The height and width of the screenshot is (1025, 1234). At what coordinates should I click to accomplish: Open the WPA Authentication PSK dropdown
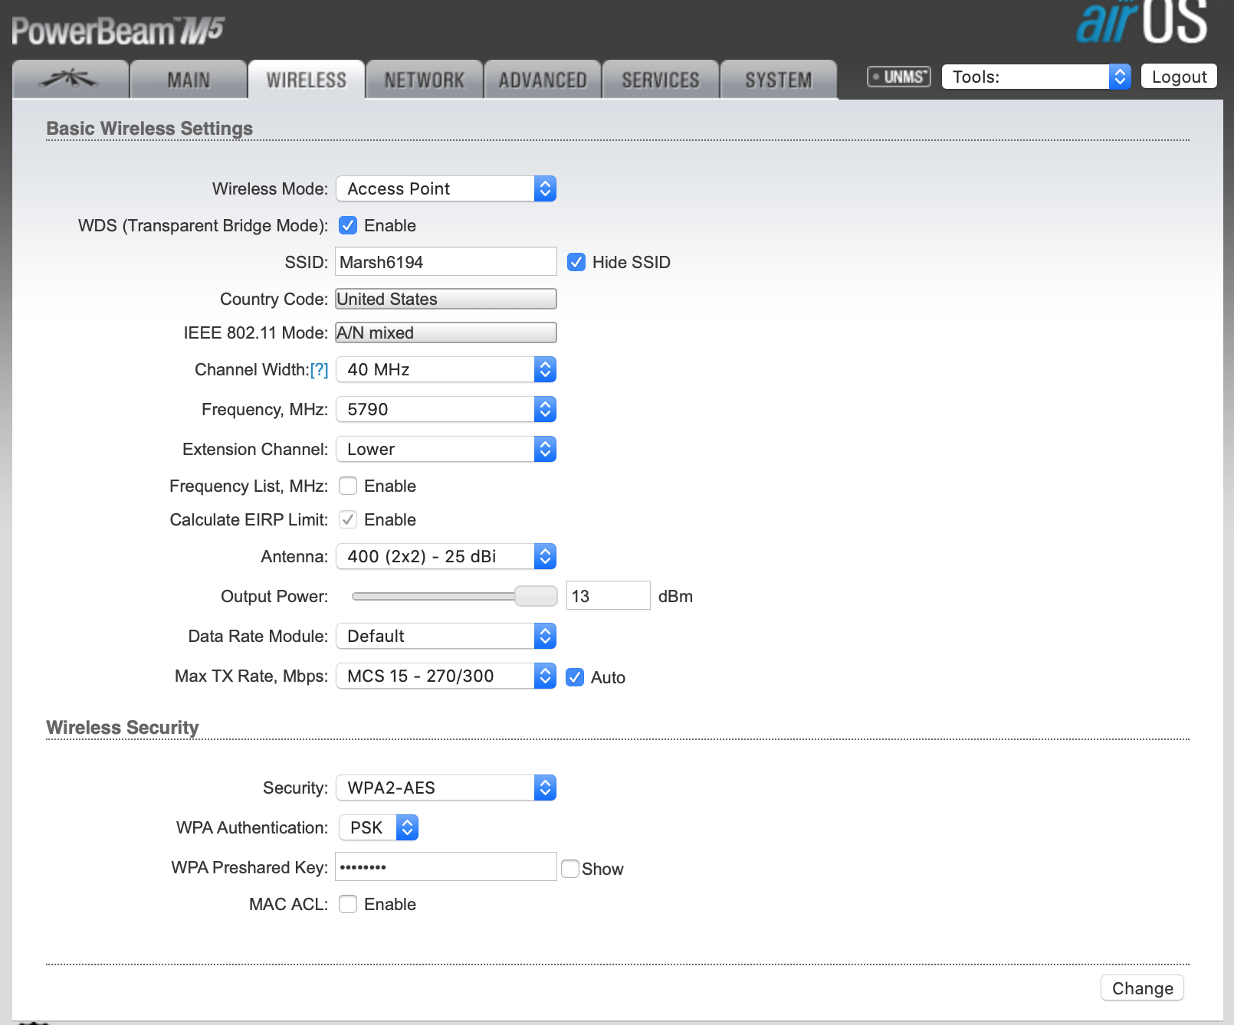379,827
